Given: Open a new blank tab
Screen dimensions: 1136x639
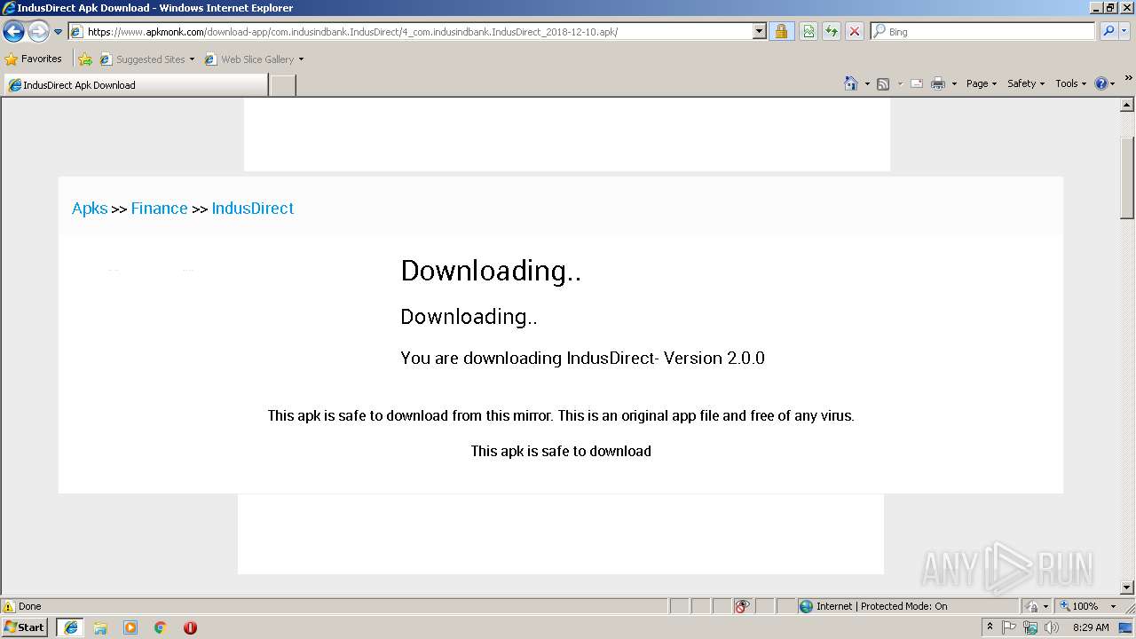Looking at the screenshot, I should [282, 85].
